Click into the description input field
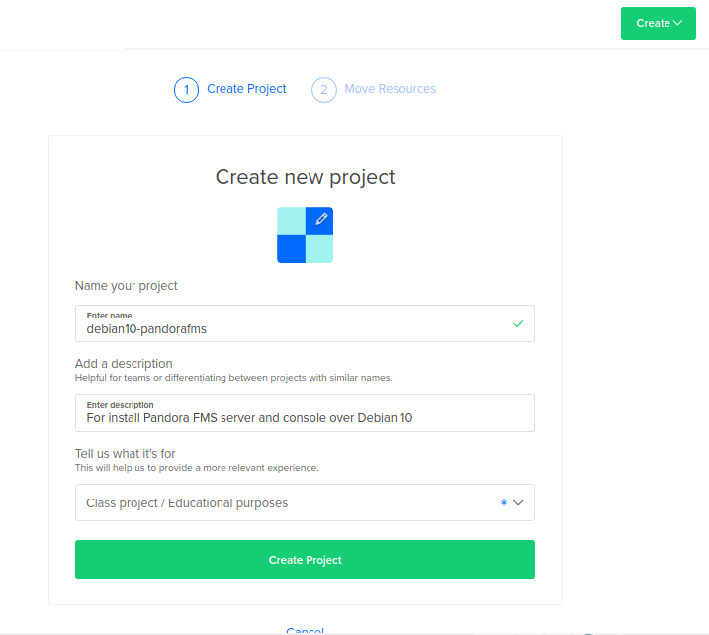Viewport: 709px width, 635px height. click(297, 417)
